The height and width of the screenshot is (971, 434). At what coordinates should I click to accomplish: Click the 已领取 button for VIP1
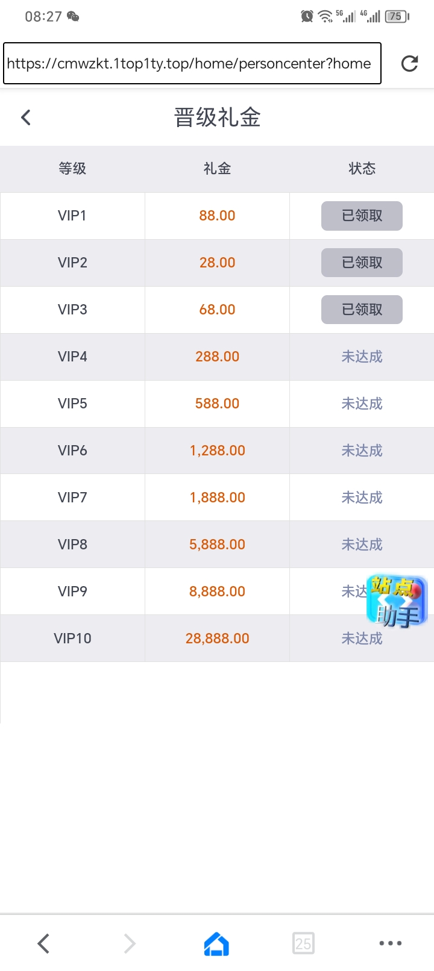(362, 216)
